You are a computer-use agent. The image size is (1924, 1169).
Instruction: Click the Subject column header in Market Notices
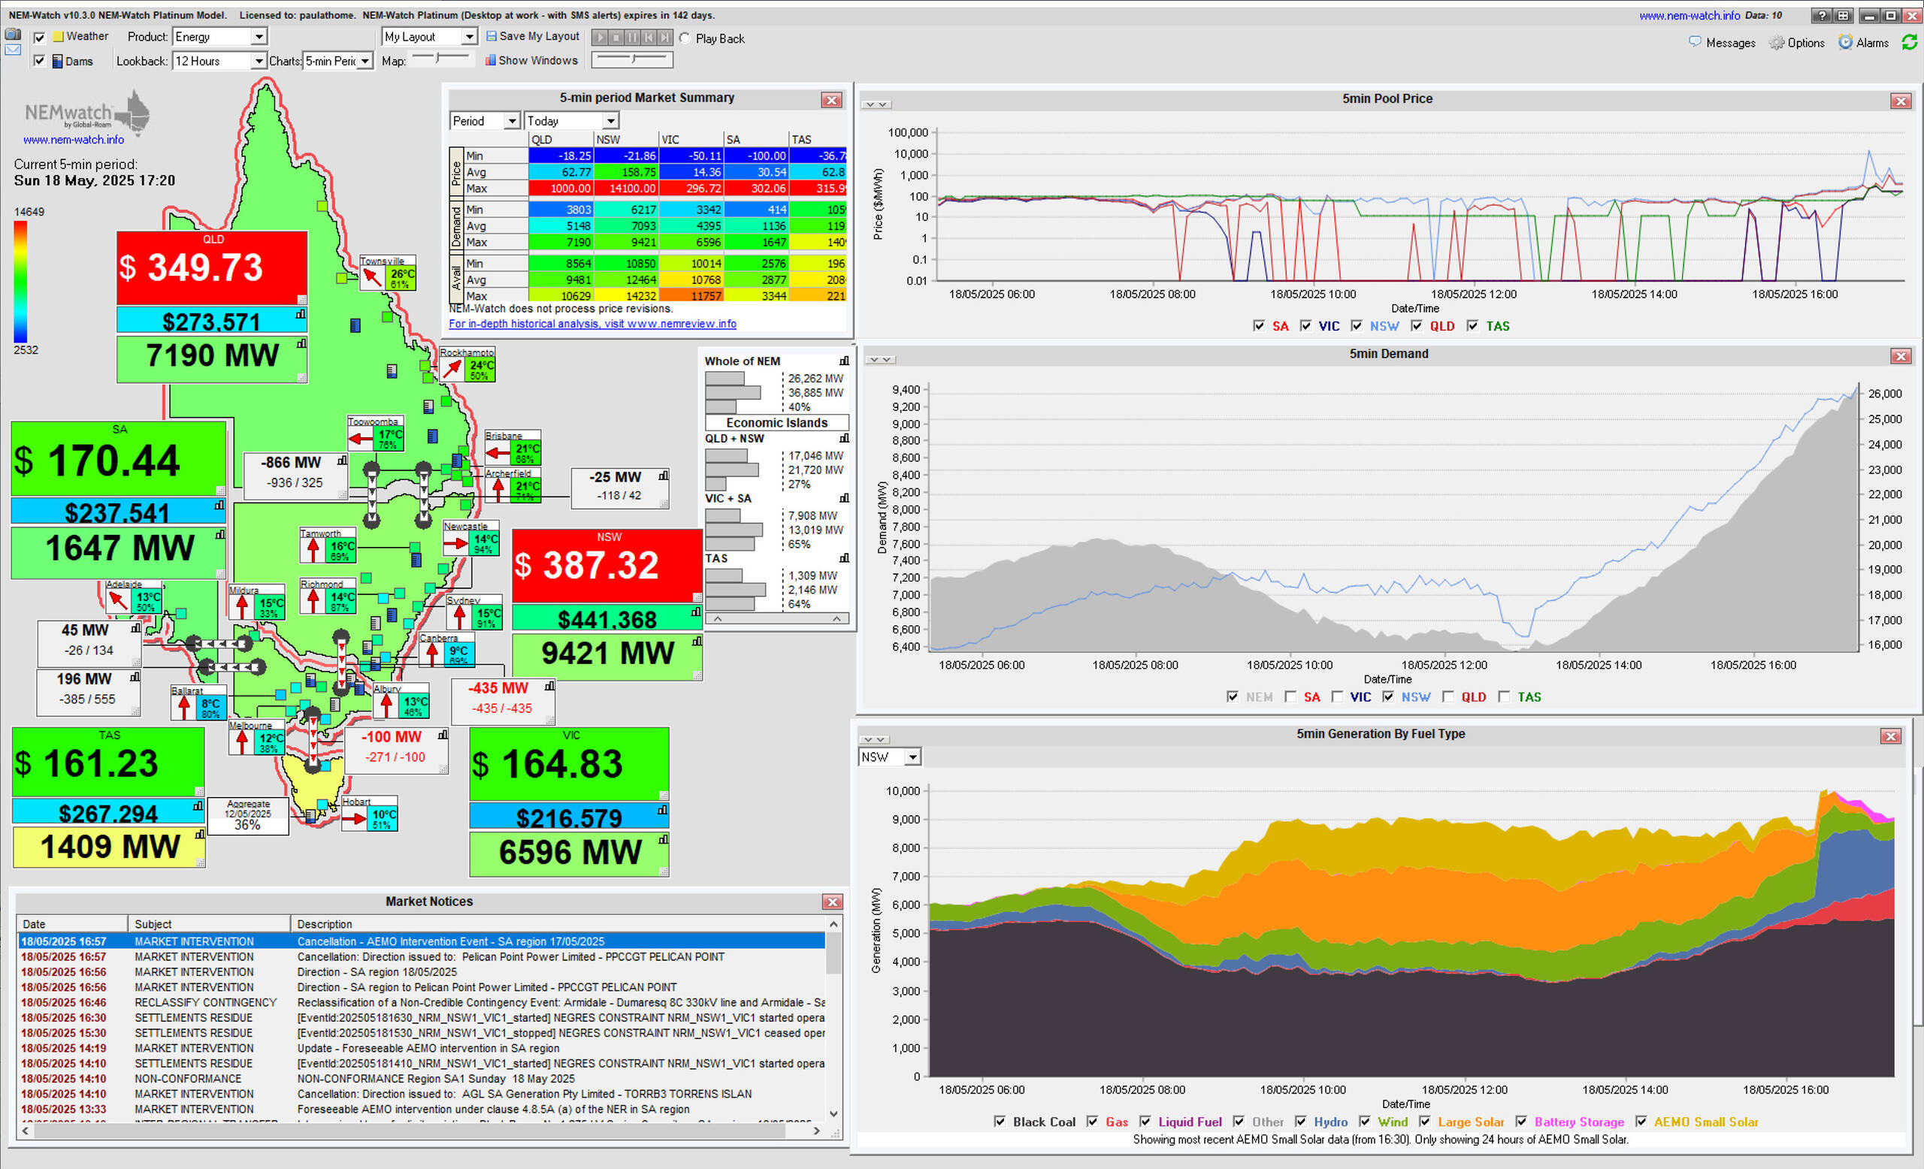pos(210,923)
